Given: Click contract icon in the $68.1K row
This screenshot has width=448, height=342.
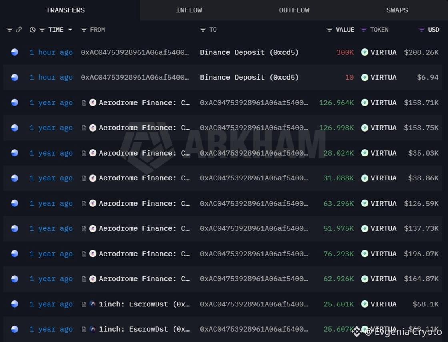Looking at the screenshot, I should [x=84, y=304].
